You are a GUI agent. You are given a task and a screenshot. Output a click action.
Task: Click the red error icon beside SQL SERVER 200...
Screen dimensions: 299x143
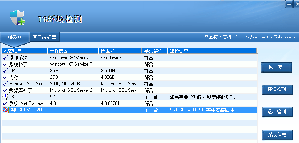point(5,110)
